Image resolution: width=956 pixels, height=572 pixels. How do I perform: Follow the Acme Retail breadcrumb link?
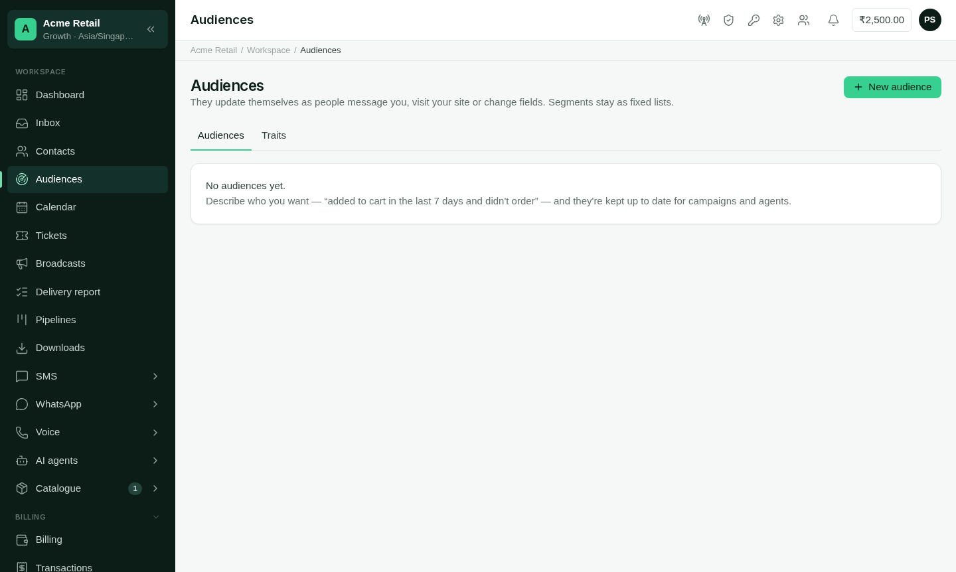(214, 50)
